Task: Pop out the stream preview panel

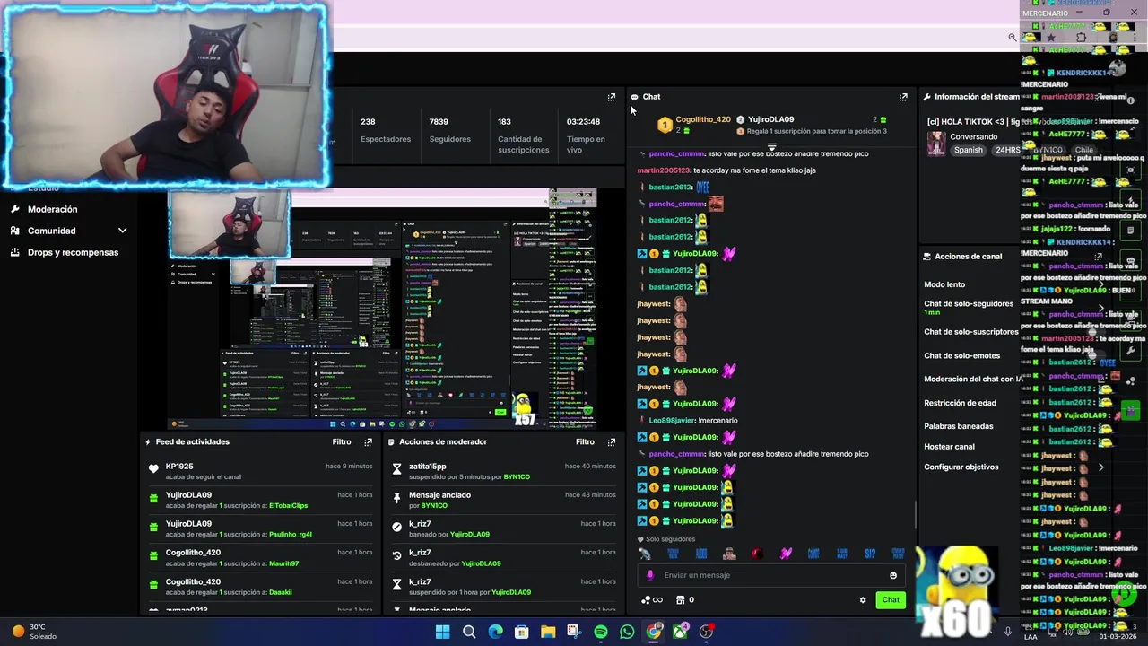Action: (x=612, y=97)
